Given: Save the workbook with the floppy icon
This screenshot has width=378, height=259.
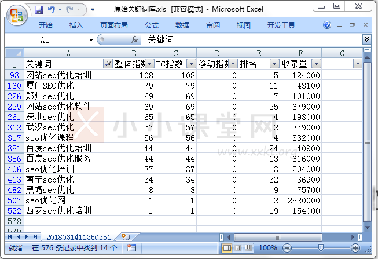Looking at the screenshot, I should pyautogui.click(x=39, y=10).
